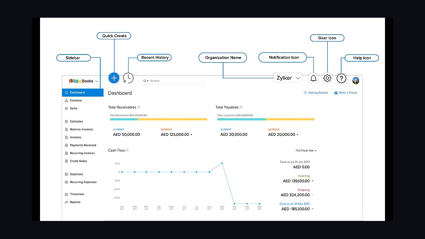Click the closing cash AED -185,100.00 value
The height and width of the screenshot is (239, 425).
click(295, 209)
